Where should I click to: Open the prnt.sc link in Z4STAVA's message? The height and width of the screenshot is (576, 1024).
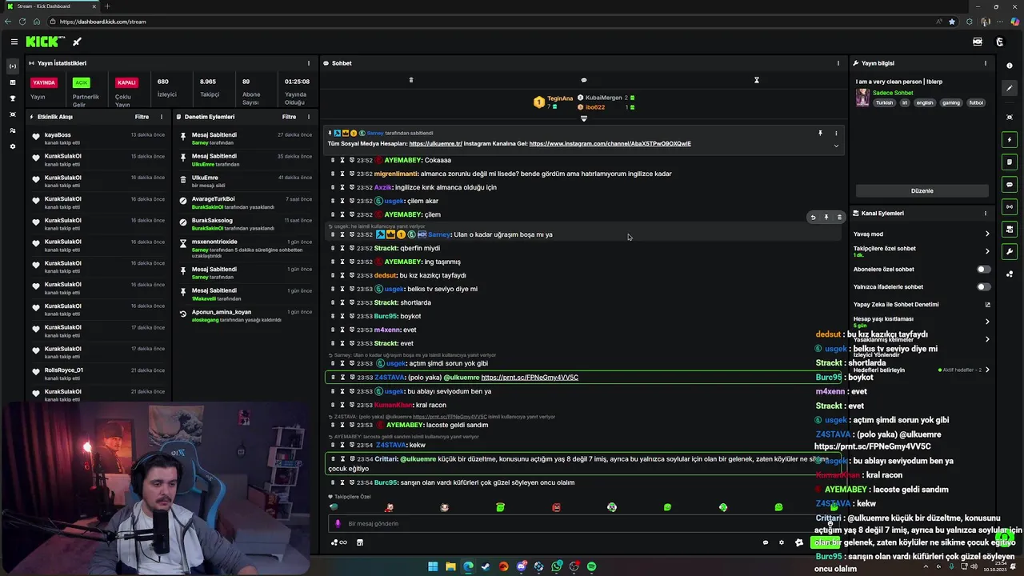(x=530, y=378)
